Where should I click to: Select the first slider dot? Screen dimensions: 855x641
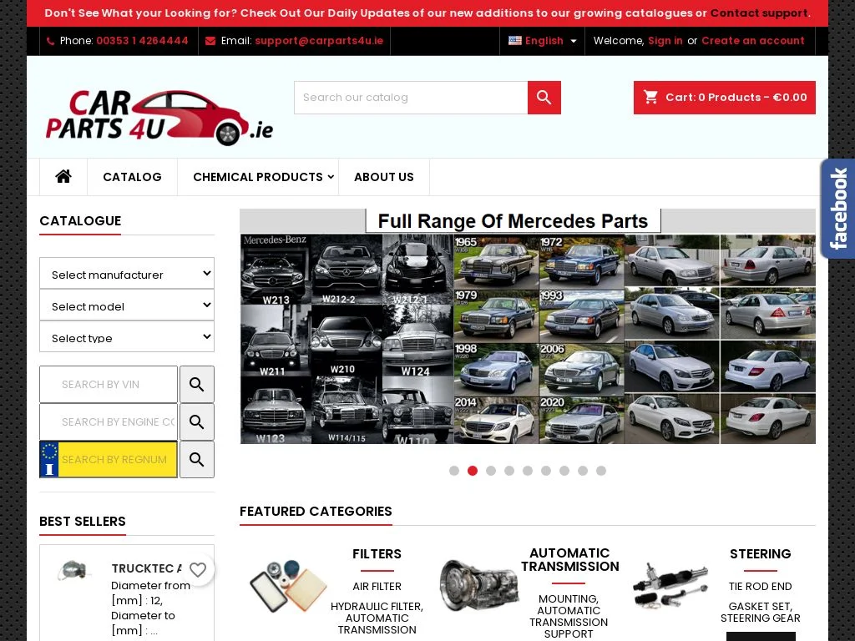pyautogui.click(x=453, y=471)
